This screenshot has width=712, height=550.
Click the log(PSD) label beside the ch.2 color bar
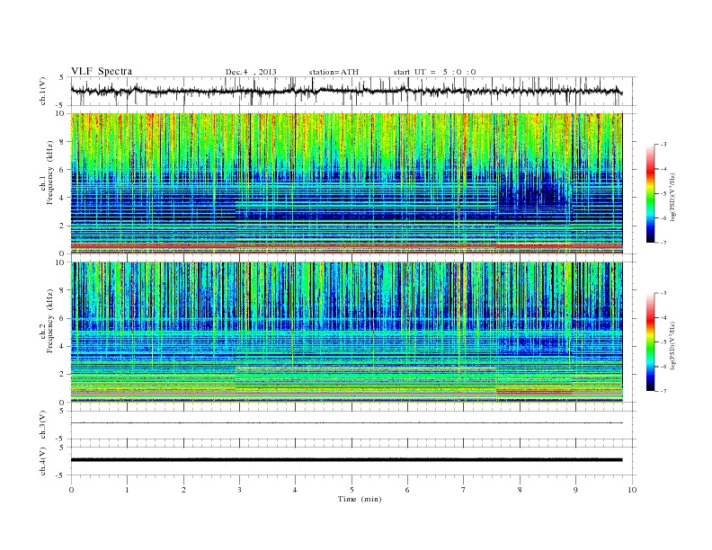tap(673, 345)
